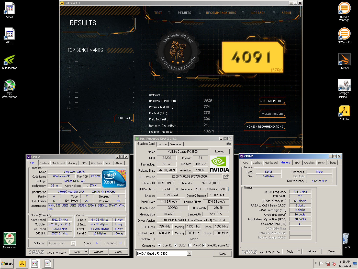Viewport: 358px width, 269px height.
Task: Open Bench tab in left CPU-Z window
Action: click(x=108, y=163)
